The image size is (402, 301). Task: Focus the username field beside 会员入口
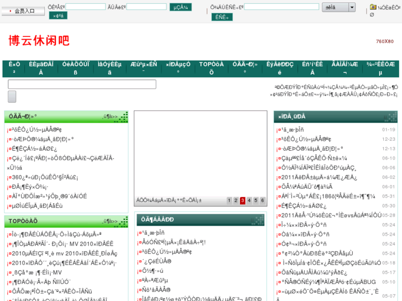pos(85,7)
